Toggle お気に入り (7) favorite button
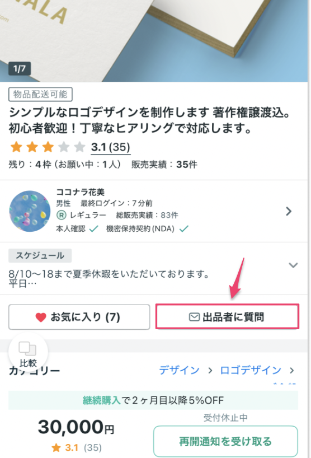Viewport: 311px width, 458px height. (79, 317)
